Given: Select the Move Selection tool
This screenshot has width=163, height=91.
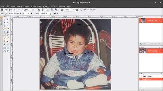Looking at the screenshot, I should [8, 22].
